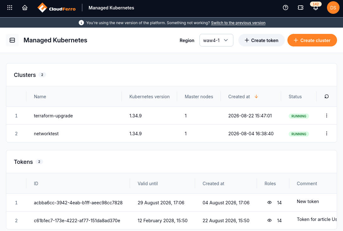
Task: Open actions menu for terraform-upgrade cluster
Action: click(x=327, y=115)
